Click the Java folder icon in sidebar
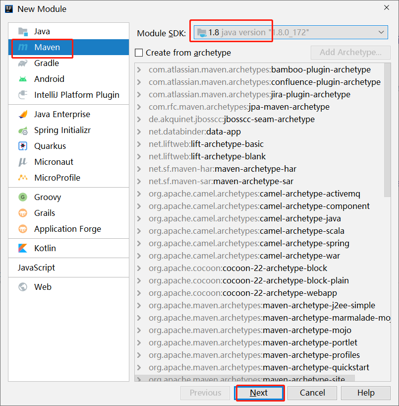The width and height of the screenshot is (399, 406). 23,32
